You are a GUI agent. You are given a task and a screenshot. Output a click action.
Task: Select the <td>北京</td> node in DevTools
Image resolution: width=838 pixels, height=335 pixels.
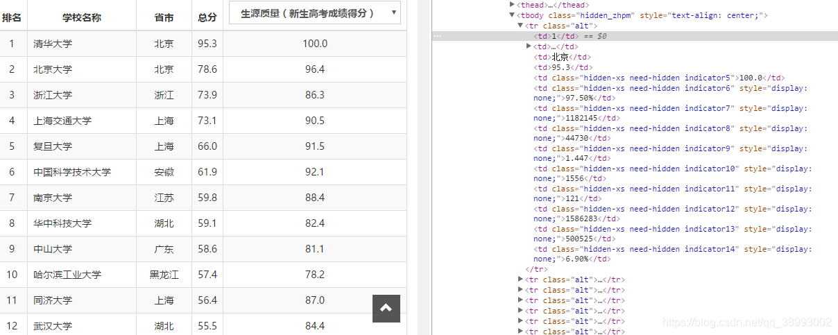562,57
